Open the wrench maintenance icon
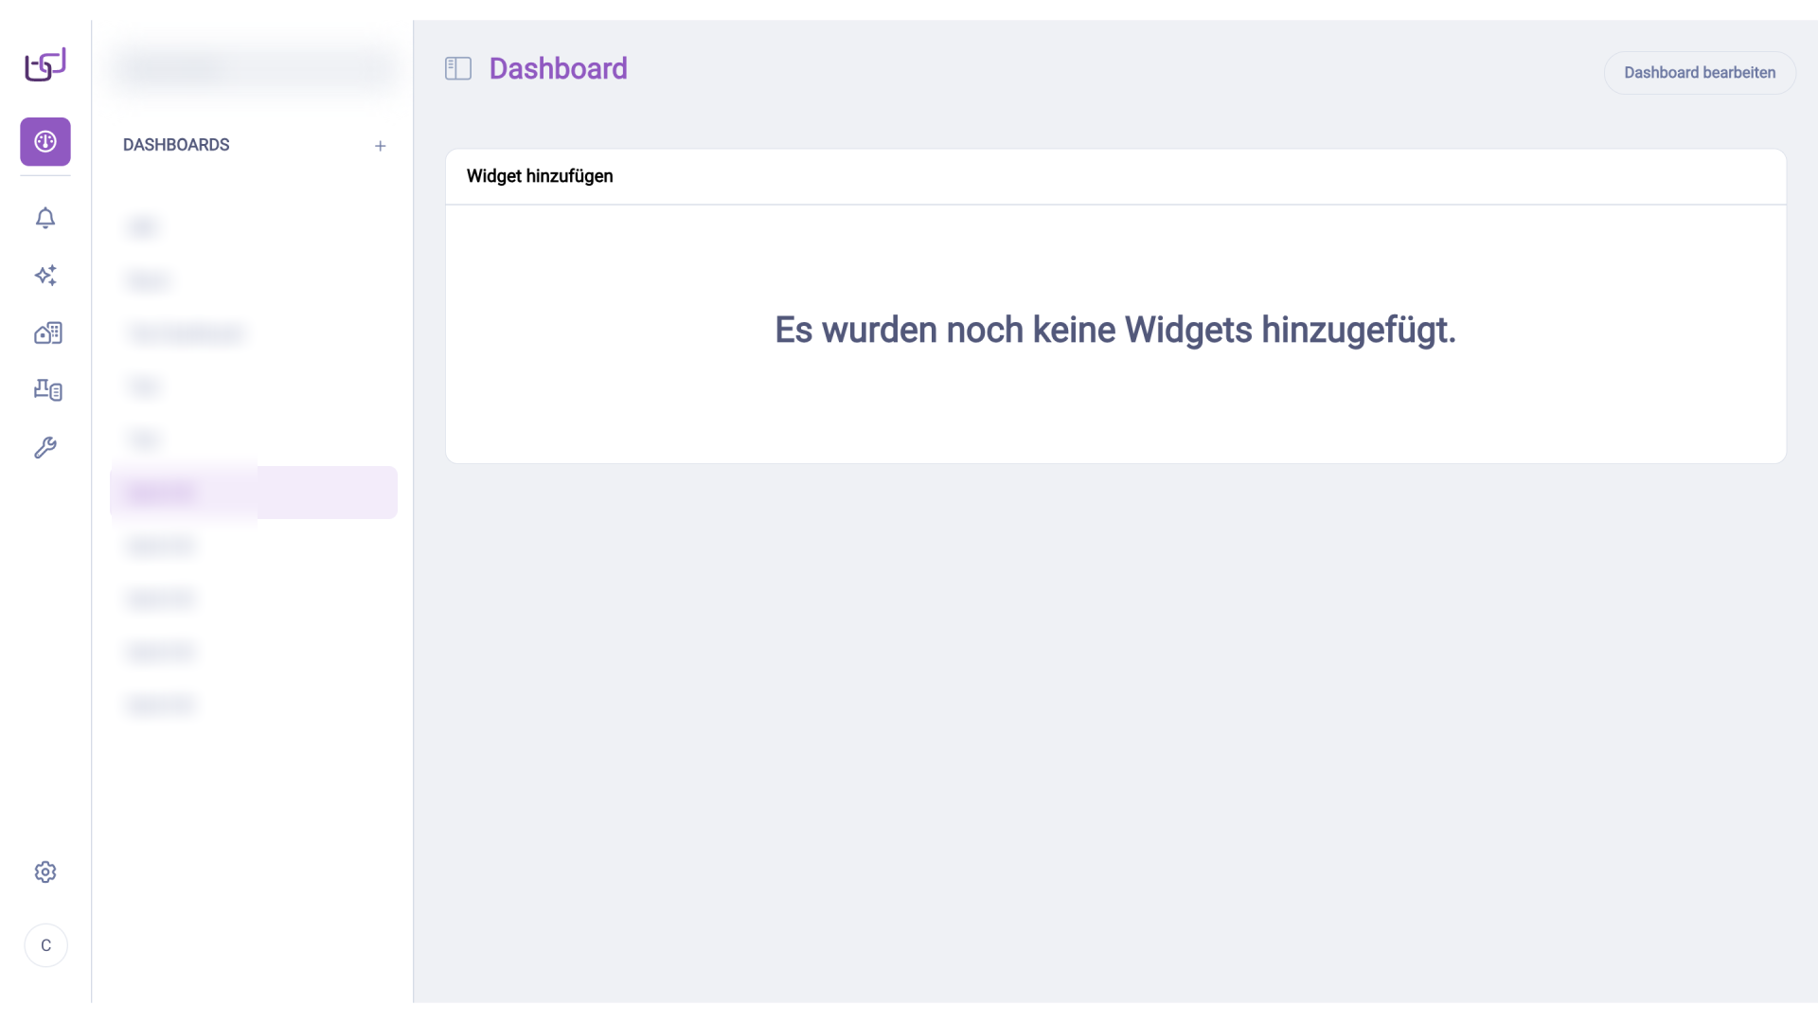 [45, 447]
